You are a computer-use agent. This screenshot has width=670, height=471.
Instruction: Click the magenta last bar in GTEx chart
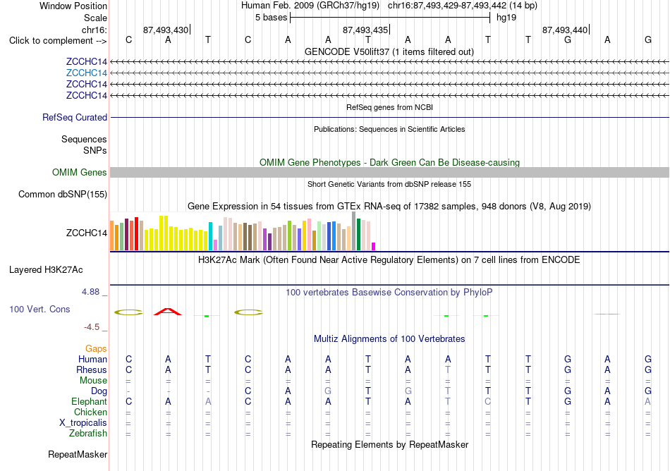point(374,246)
